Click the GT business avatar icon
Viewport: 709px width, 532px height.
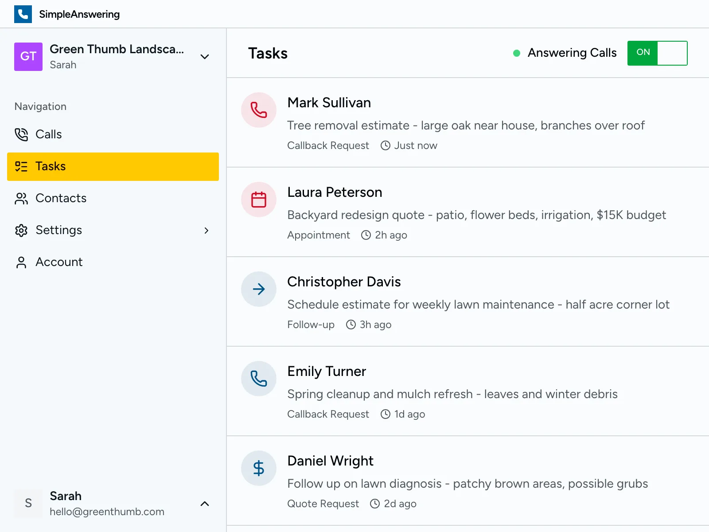tap(28, 57)
